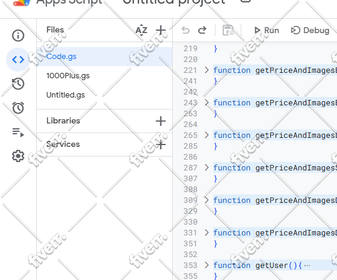Open Executions list icon in sidebar

pyautogui.click(x=18, y=132)
